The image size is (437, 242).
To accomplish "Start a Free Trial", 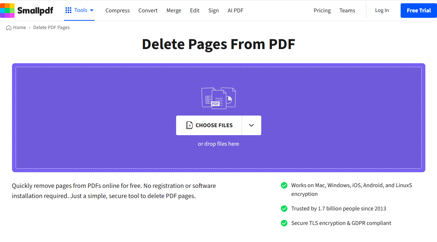I will point(418,10).
